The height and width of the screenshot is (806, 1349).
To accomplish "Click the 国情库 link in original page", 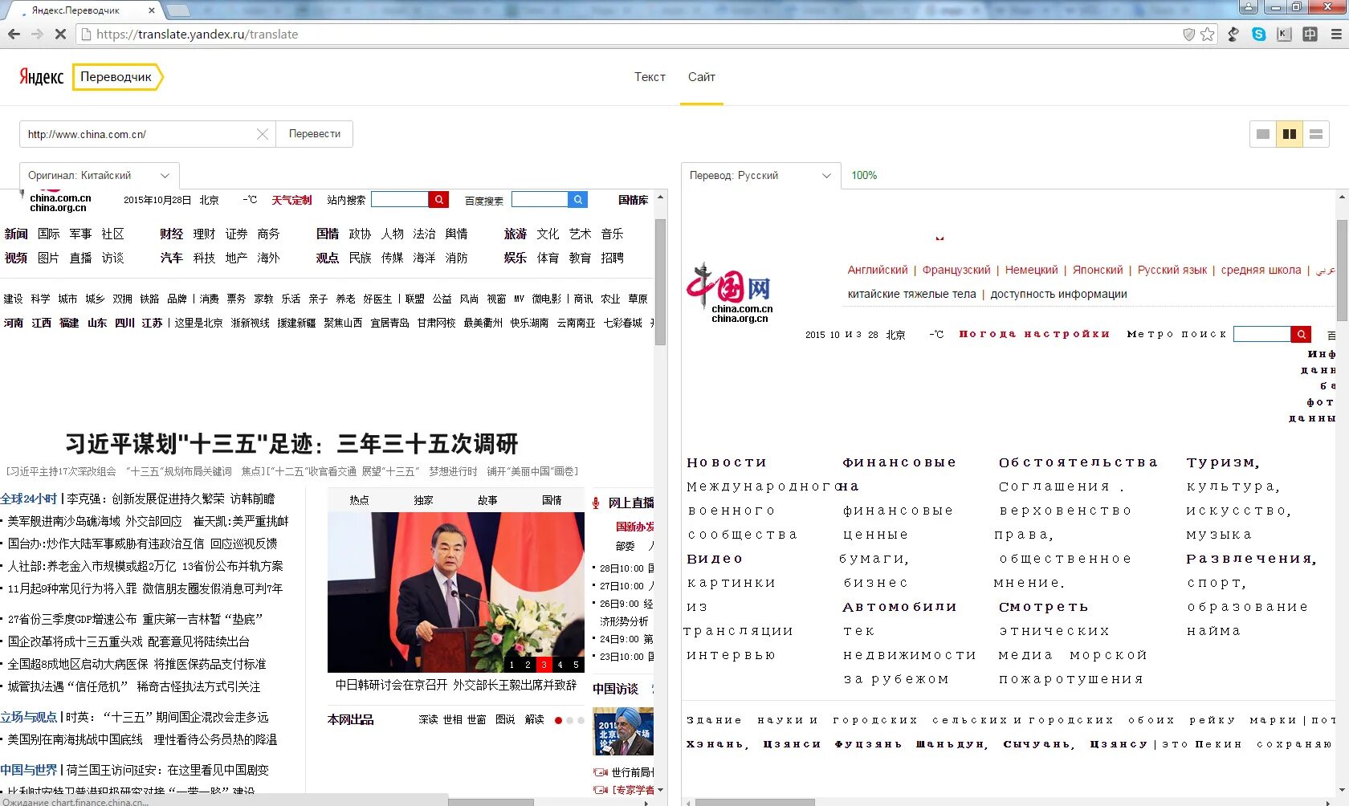I will point(634,200).
